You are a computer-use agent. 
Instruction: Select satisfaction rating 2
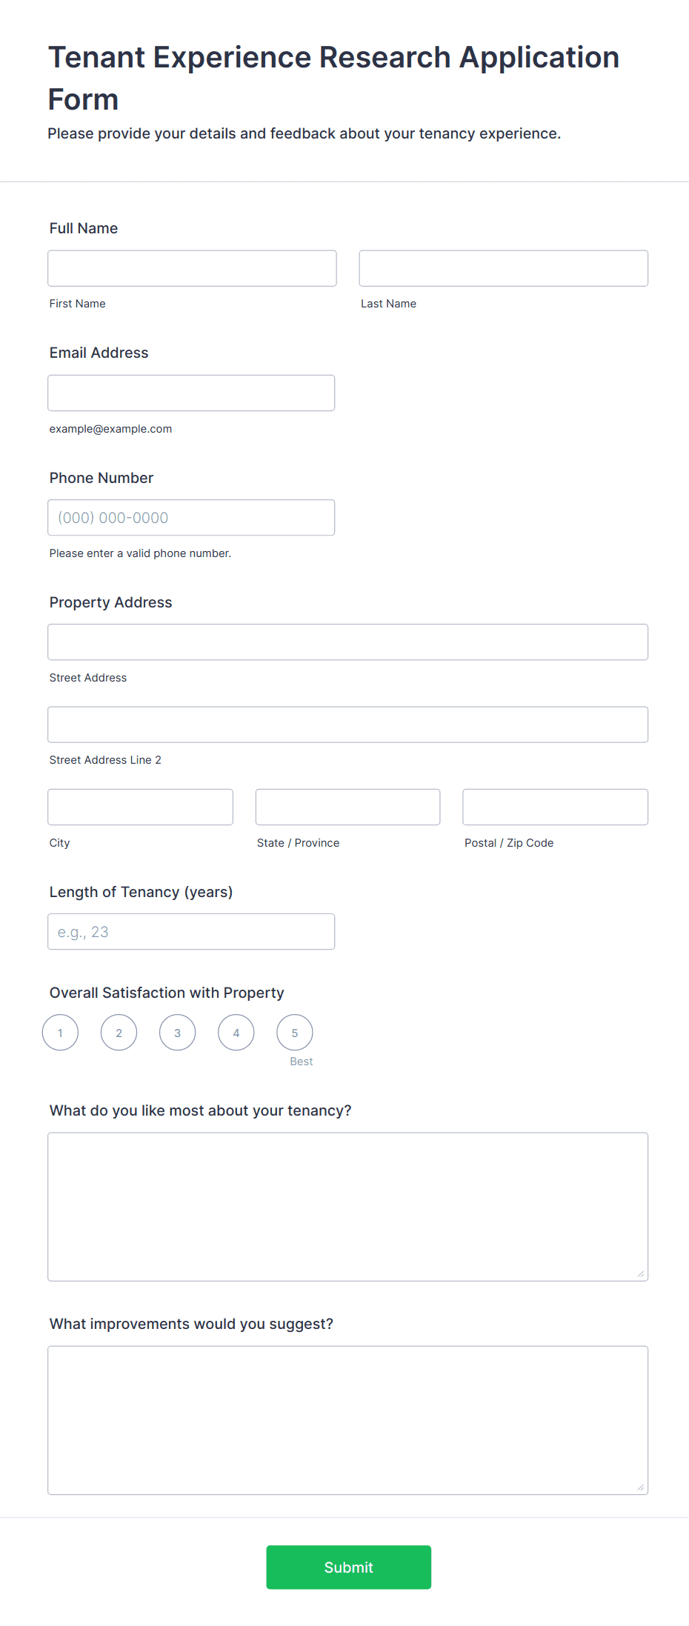point(119,1032)
